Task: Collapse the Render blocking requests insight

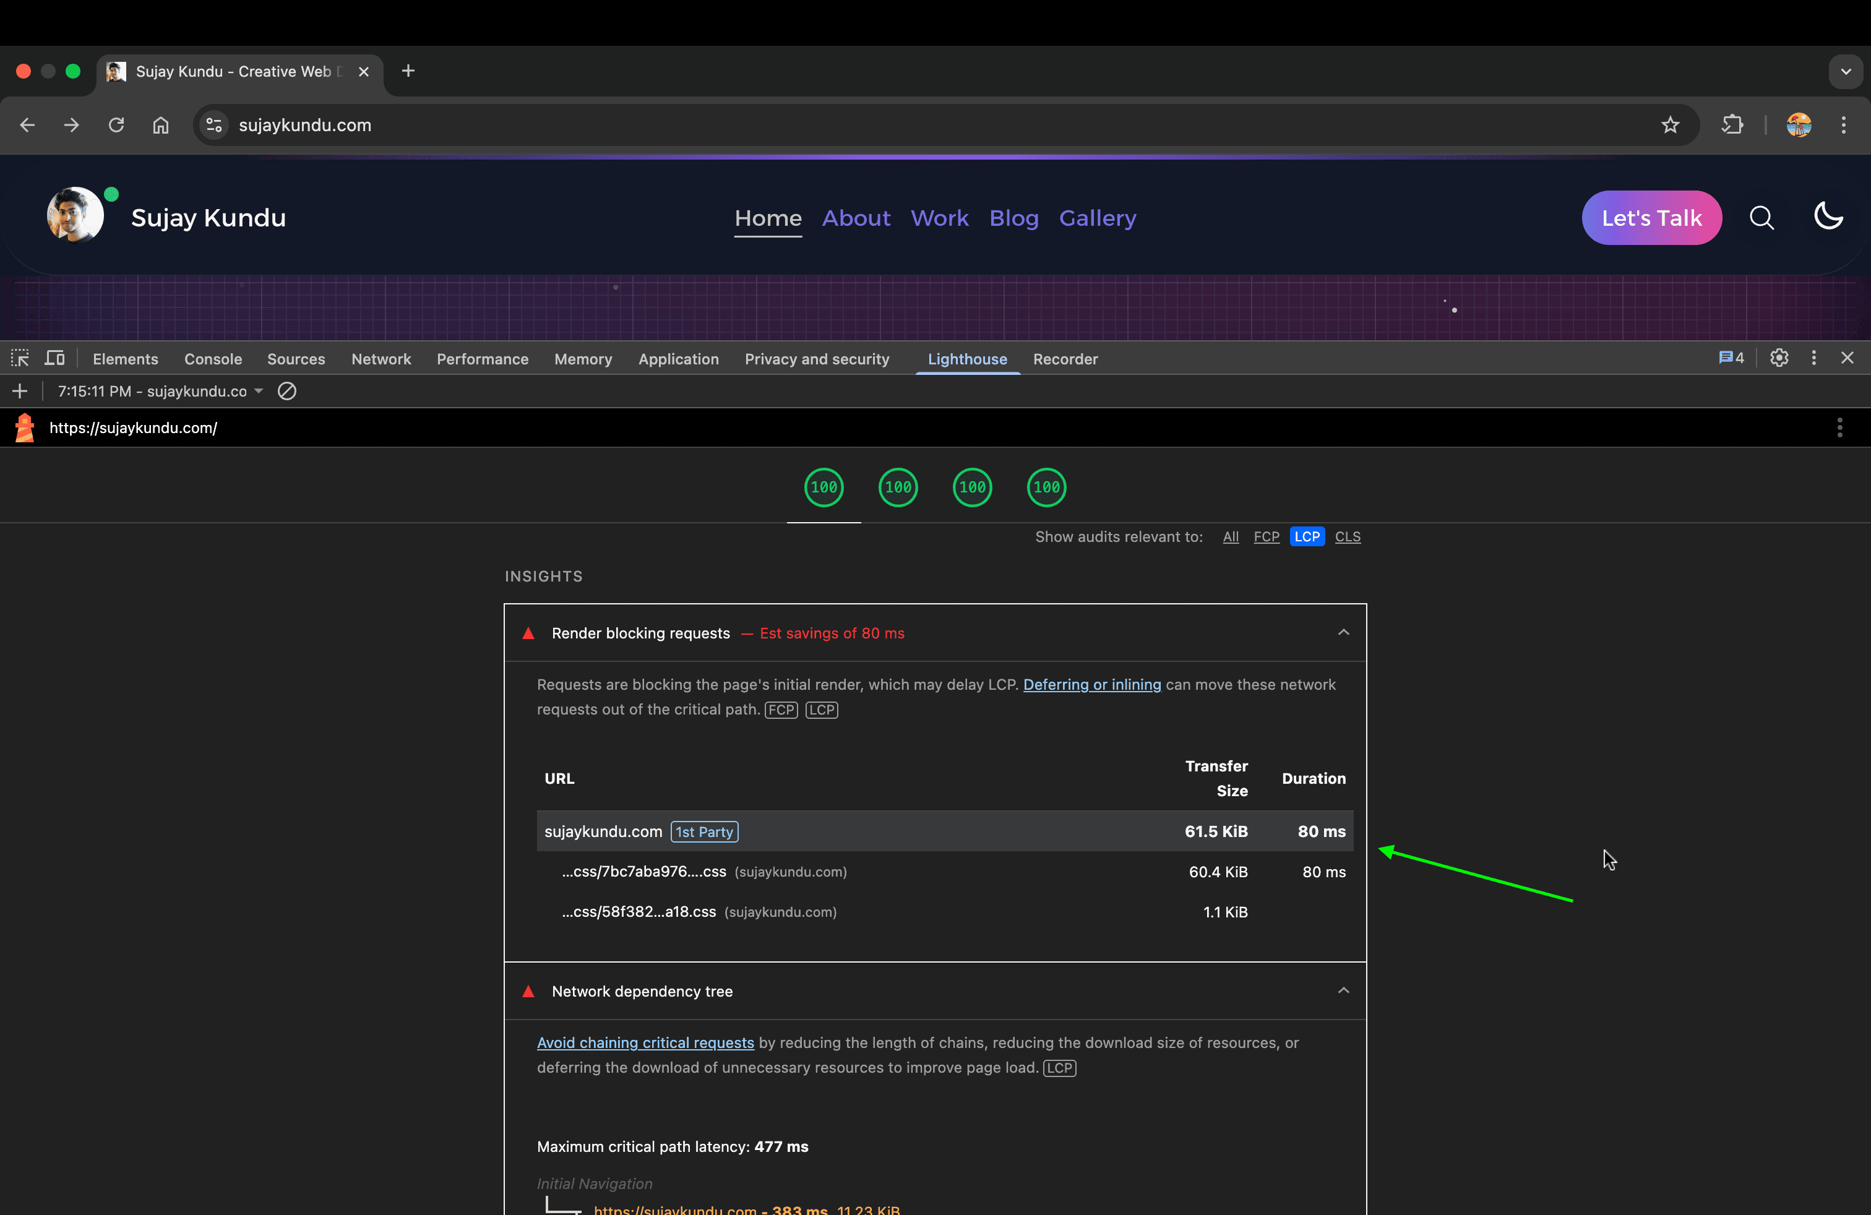Action: click(1343, 633)
